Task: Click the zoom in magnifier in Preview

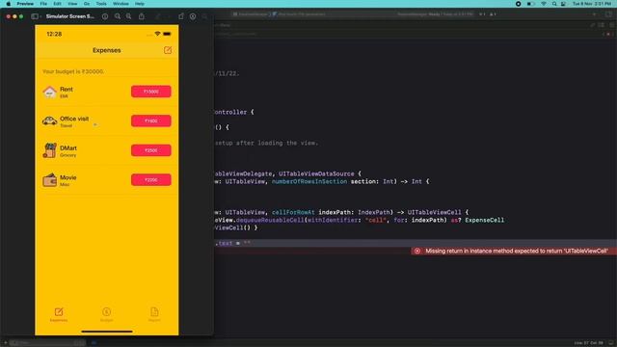Action: coord(128,16)
